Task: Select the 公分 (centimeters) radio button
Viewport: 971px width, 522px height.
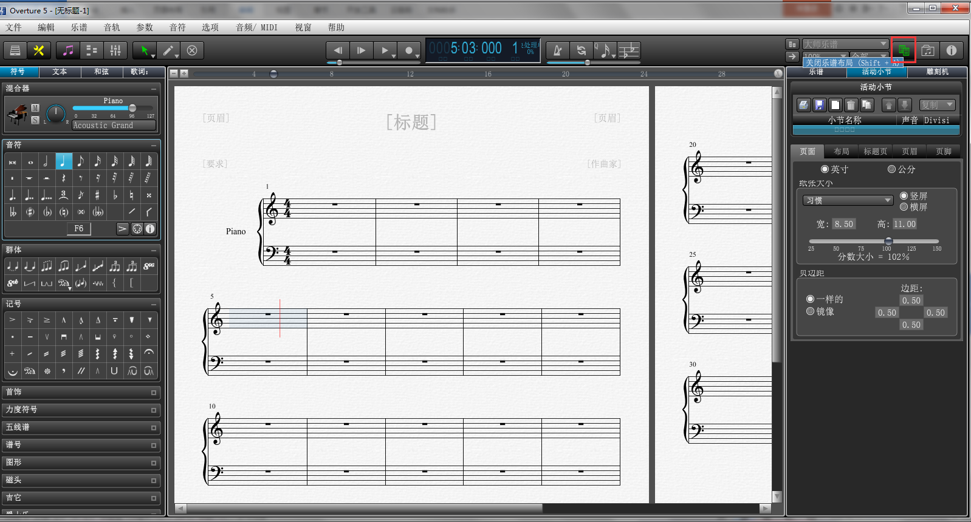Action: tap(891, 169)
